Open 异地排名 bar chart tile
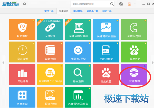Image resolution: width=154 pixels, height=108 pixels. pyautogui.click(x=22, y=75)
